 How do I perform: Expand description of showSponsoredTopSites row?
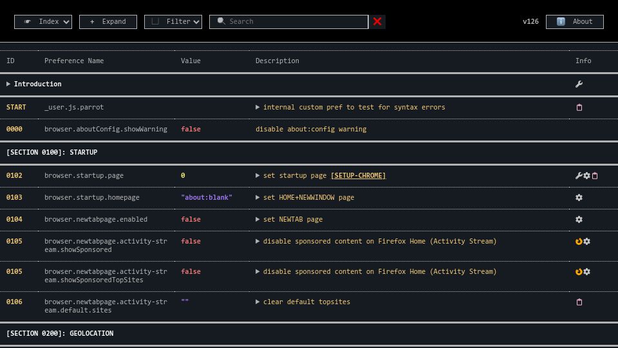click(257, 271)
